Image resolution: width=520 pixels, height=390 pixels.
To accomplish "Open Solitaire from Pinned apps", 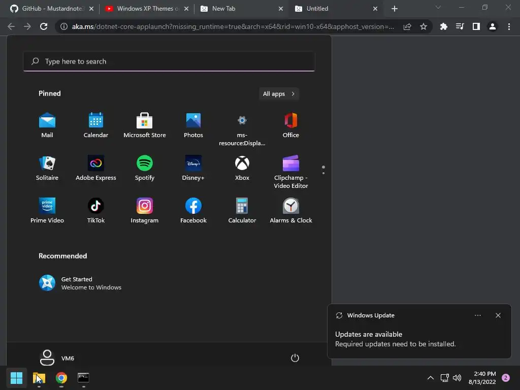I will [x=47, y=168].
